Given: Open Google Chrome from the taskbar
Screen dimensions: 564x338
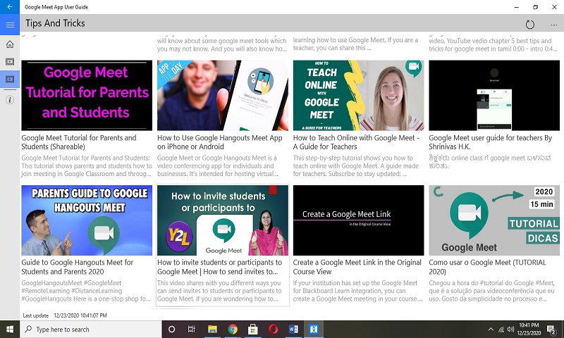Looking at the screenshot, I should pyautogui.click(x=233, y=329).
